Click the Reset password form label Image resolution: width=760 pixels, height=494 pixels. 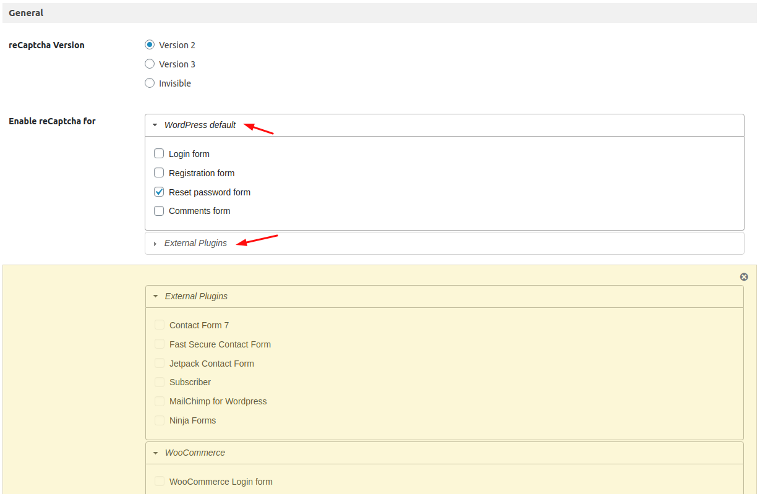click(210, 192)
